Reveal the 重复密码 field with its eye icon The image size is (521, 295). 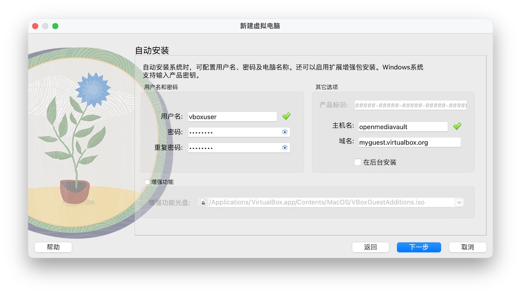pos(285,148)
